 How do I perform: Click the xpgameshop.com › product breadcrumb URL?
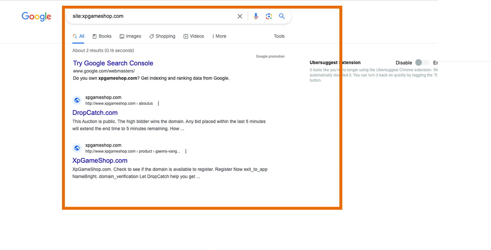(133, 151)
